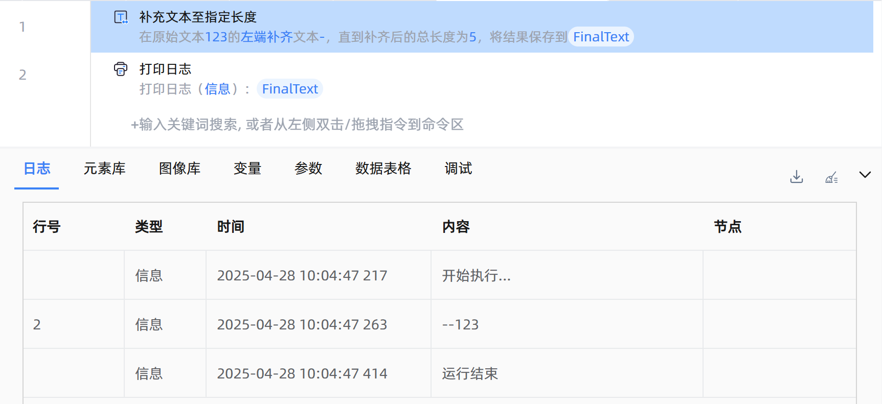The image size is (882, 404).
Task: Click the printer icon of the print log step
Action: pos(121,69)
